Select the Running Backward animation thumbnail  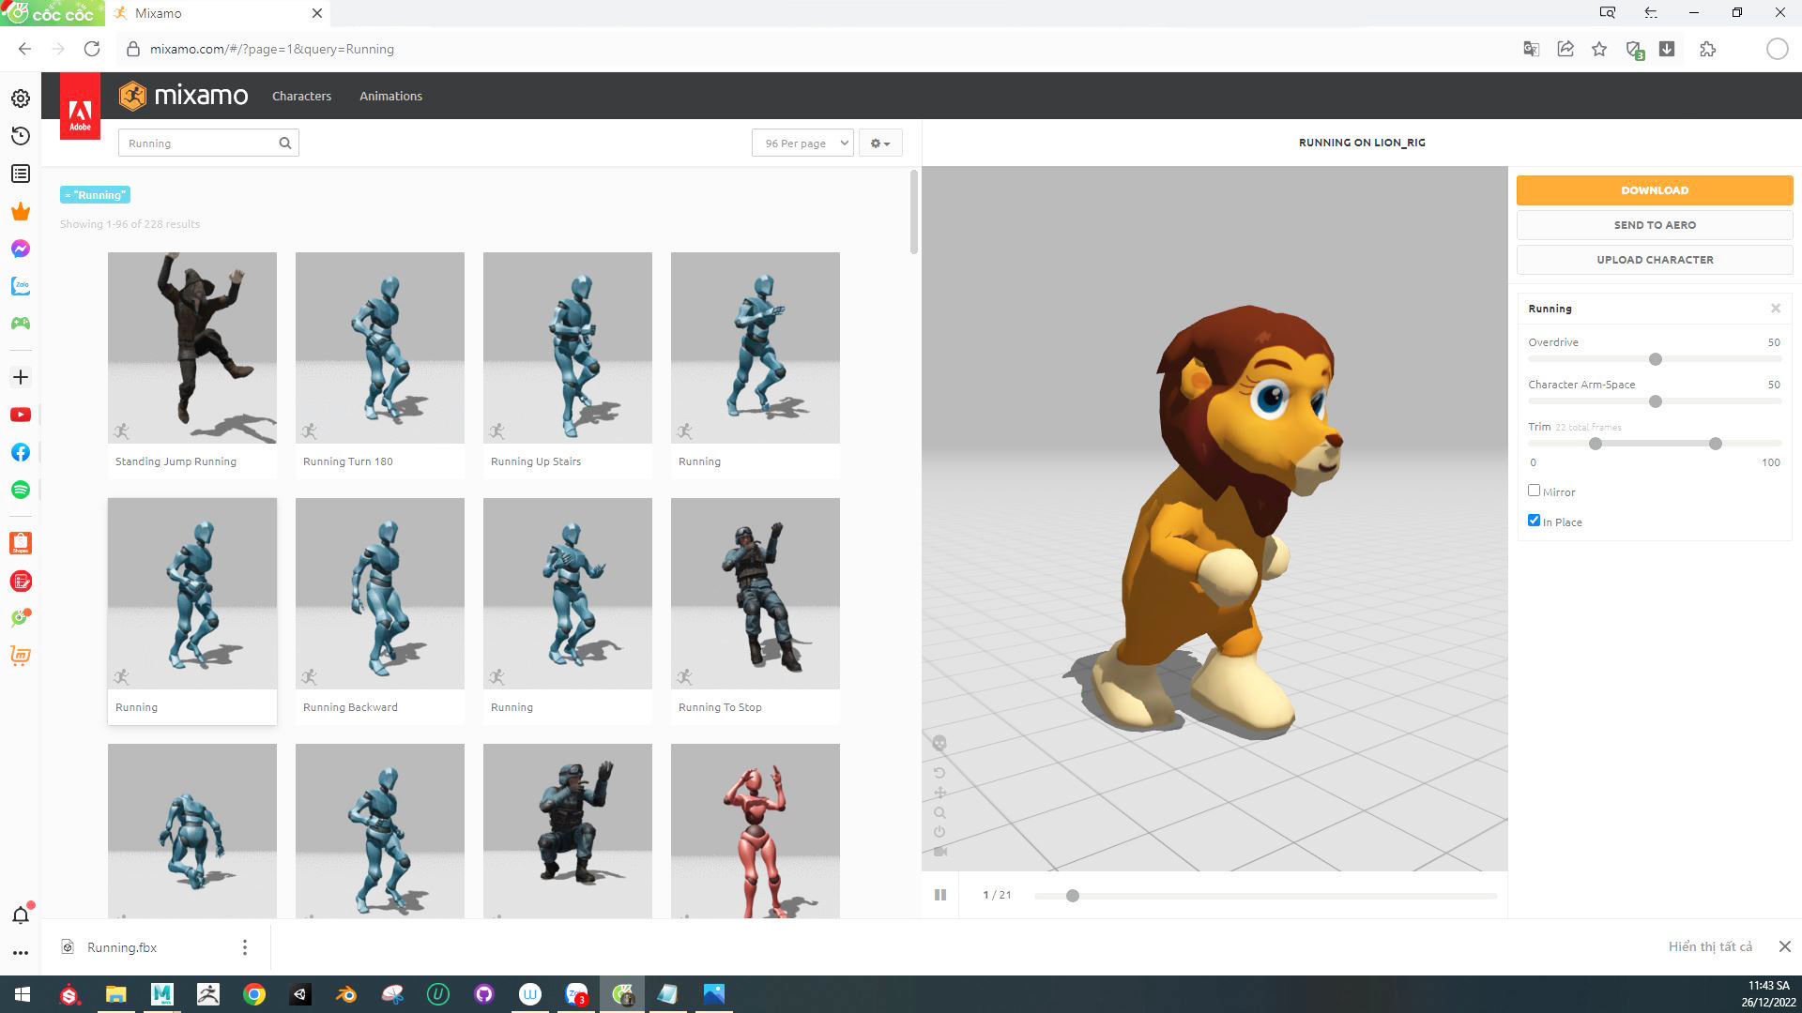[x=380, y=594]
